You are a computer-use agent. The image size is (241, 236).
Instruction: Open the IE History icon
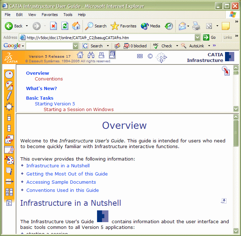coord(169,26)
